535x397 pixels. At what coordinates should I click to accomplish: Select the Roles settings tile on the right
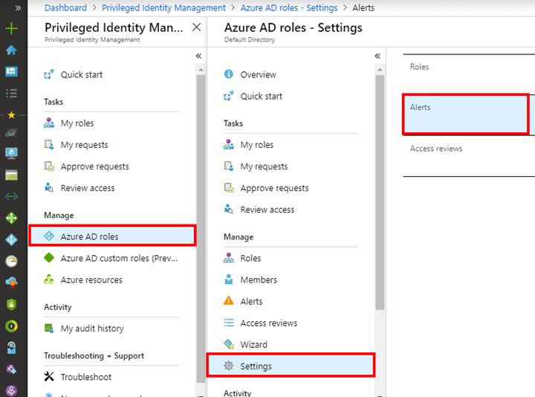(469, 74)
